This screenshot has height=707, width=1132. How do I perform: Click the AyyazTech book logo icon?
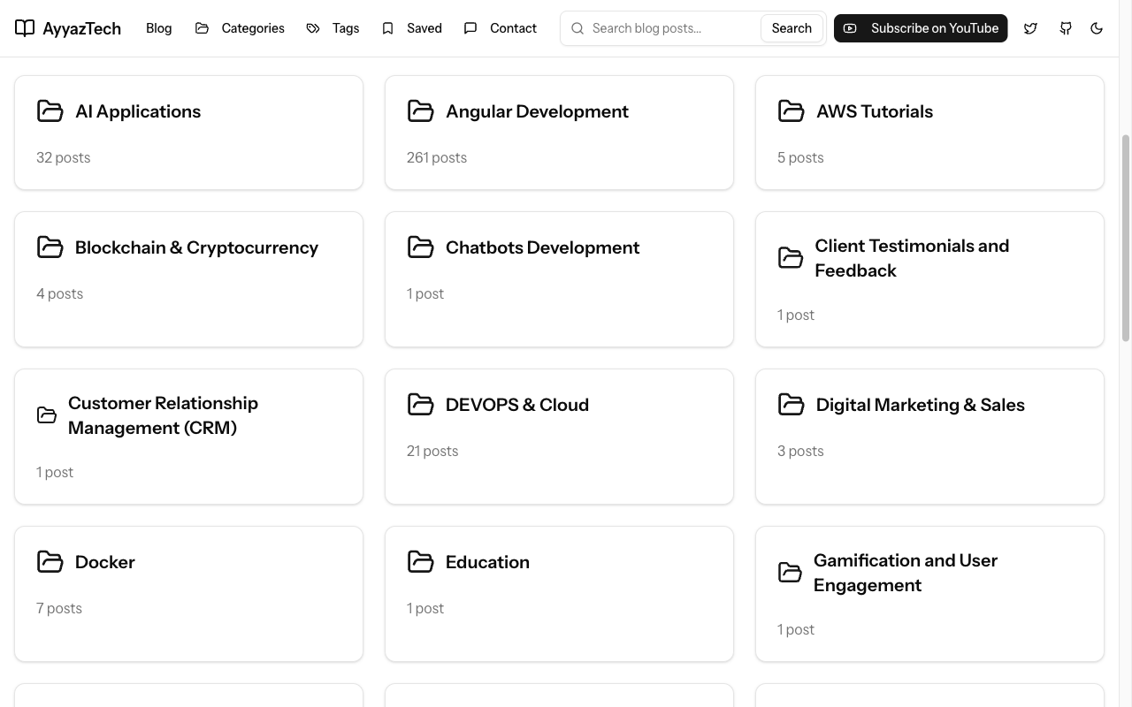point(25,28)
